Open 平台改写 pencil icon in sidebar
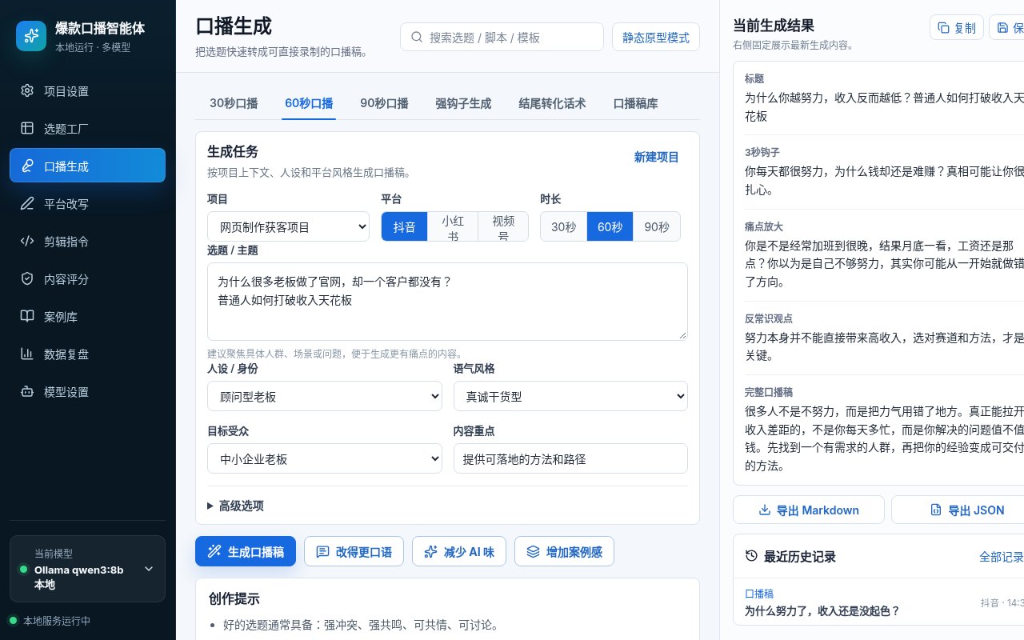This screenshot has width=1024, height=640. pos(27,203)
